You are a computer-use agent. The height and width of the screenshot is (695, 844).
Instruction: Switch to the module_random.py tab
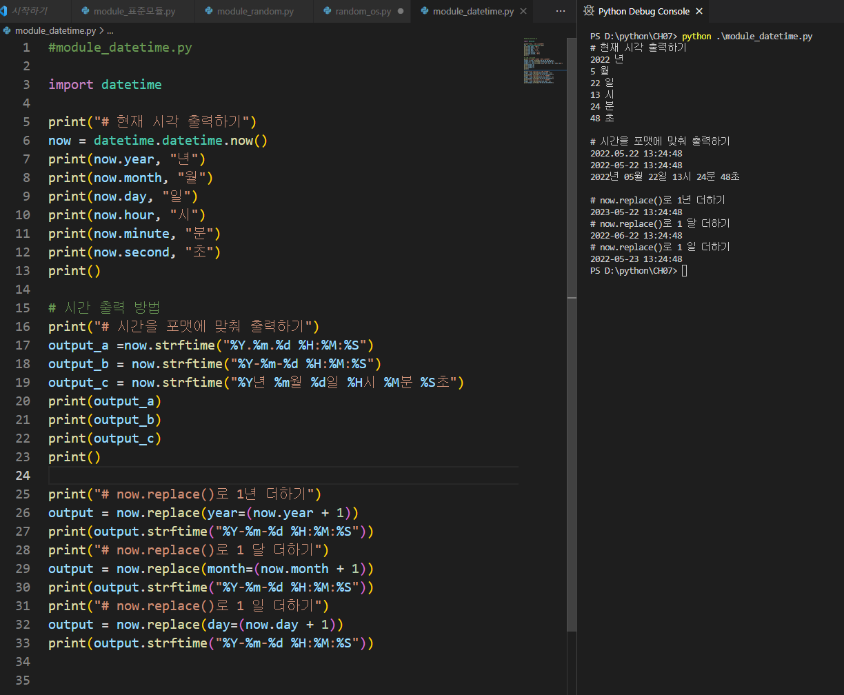click(254, 12)
